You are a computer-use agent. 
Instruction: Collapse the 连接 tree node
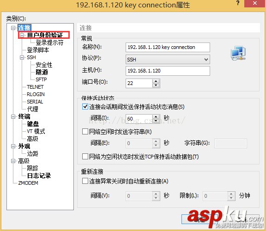coord(13,28)
